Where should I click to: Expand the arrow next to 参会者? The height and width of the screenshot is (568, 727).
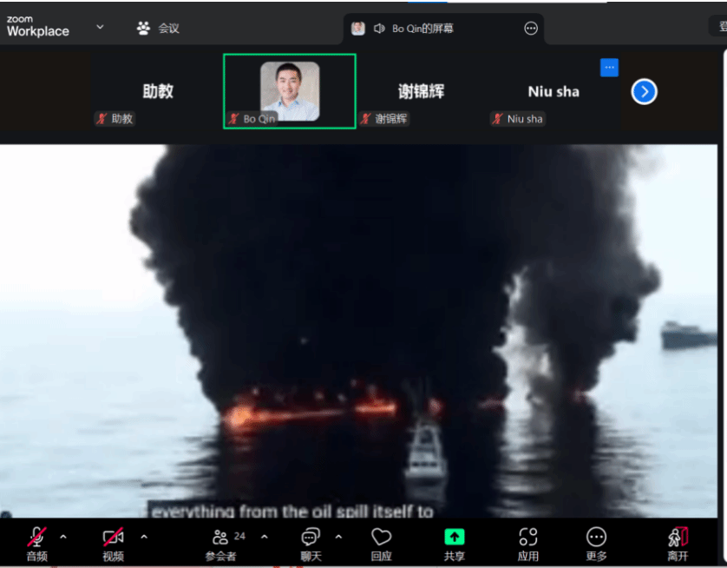[x=265, y=537]
